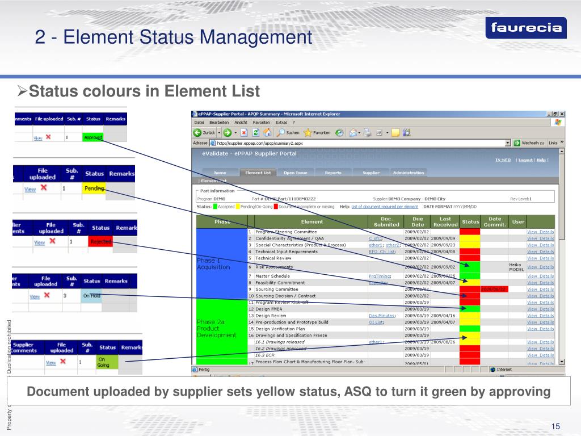Screen dimensions: 581x436
Task: Click the Windows flag logo in browser
Action: click(558, 123)
